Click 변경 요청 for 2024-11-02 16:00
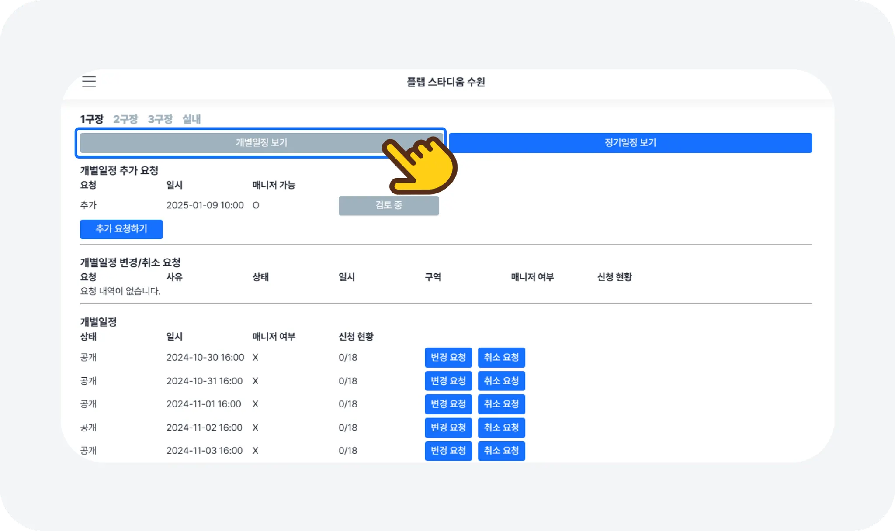 (x=448, y=428)
